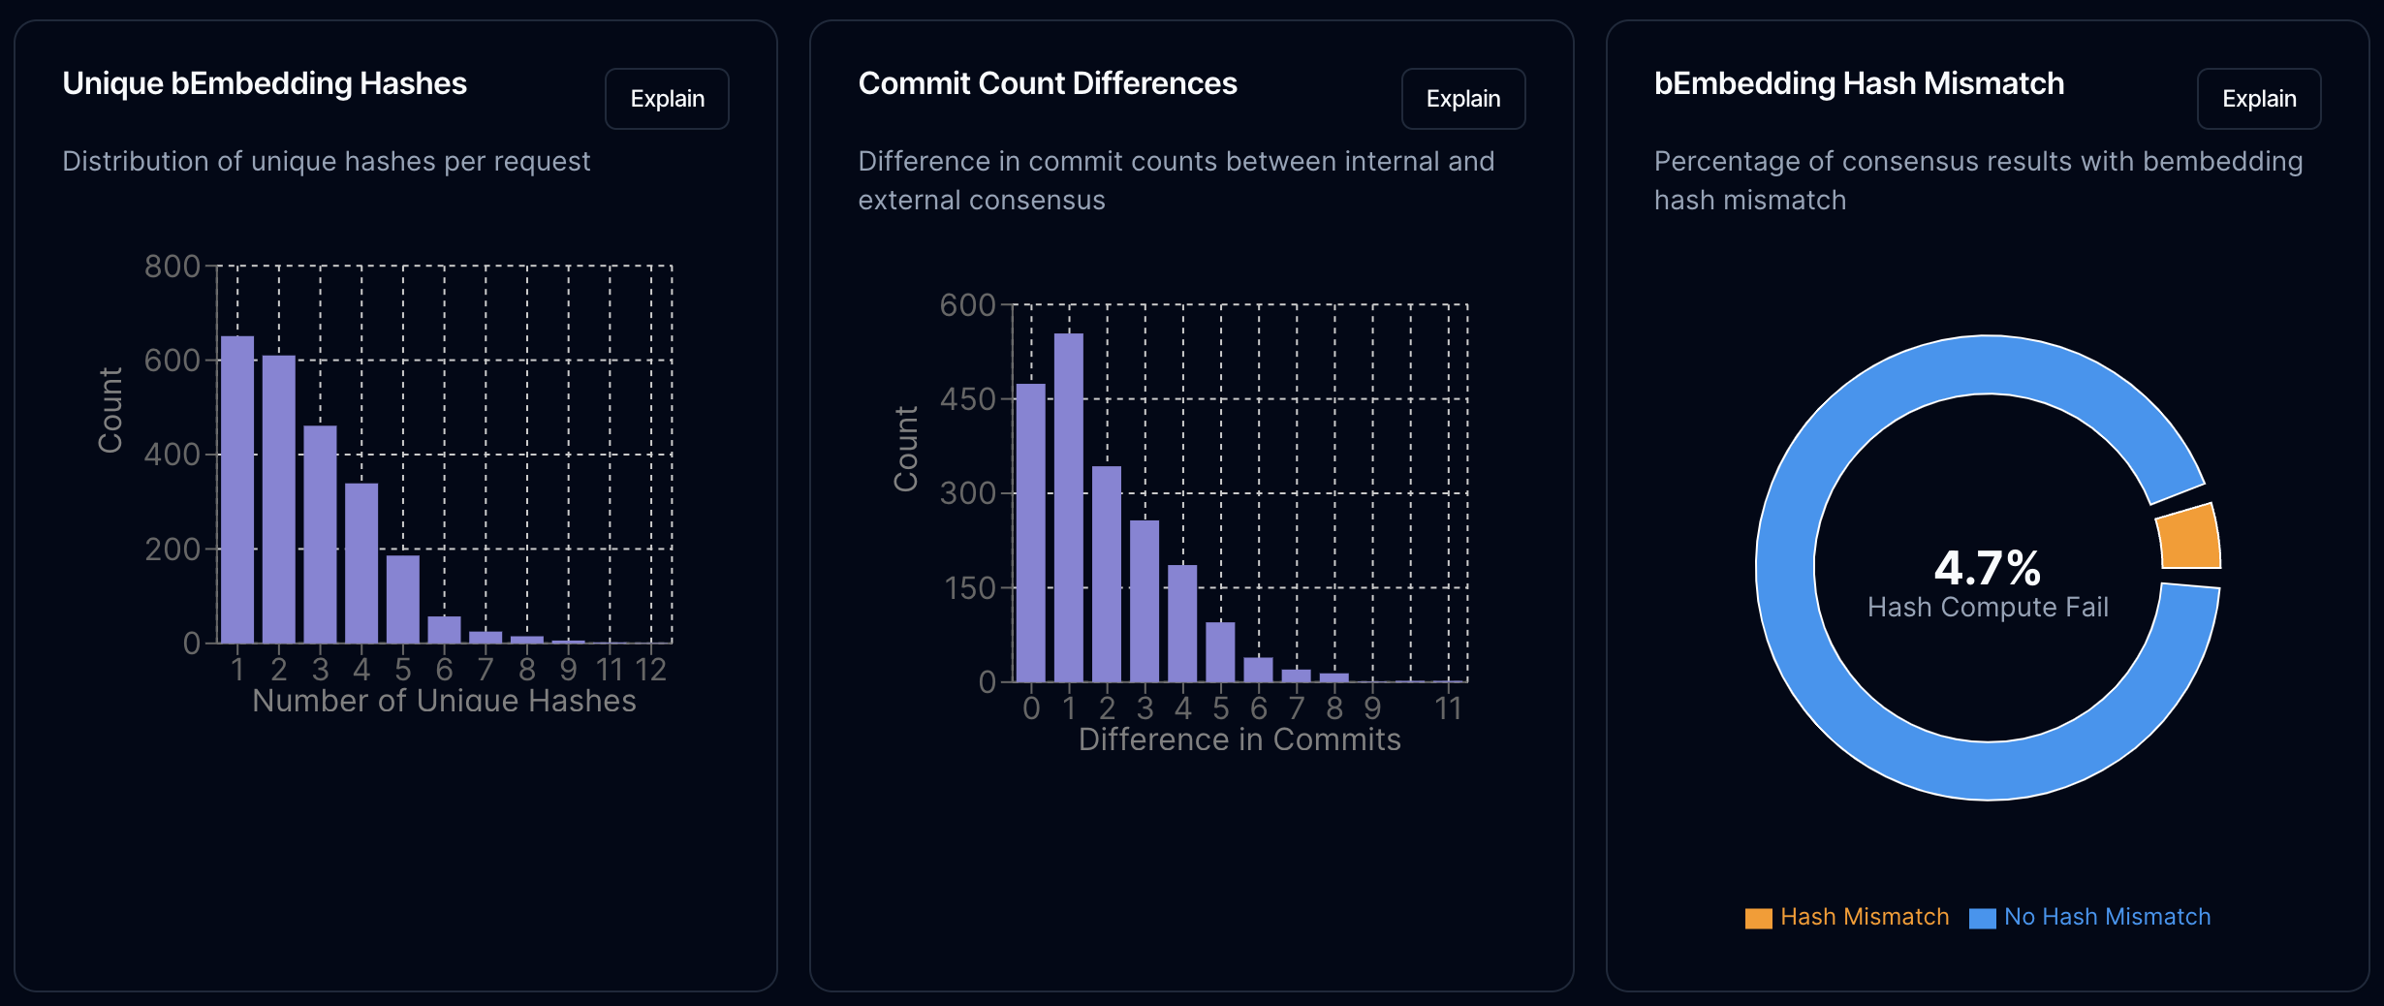Click the blue No Hash Mismatch legend swatch

(1983, 918)
